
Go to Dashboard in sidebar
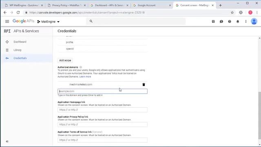(20, 42)
